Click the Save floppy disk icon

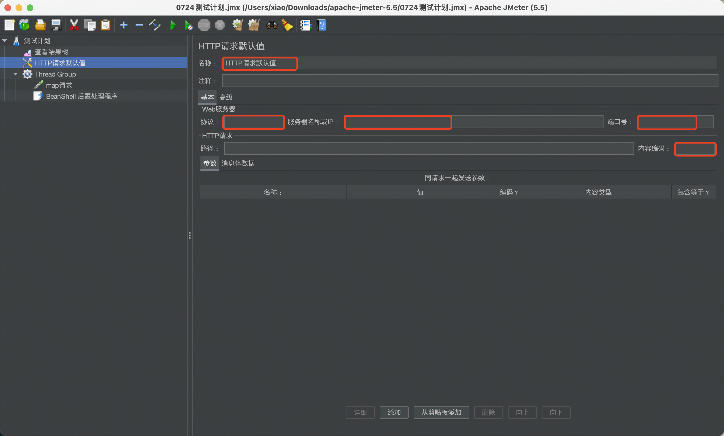[x=56, y=25]
